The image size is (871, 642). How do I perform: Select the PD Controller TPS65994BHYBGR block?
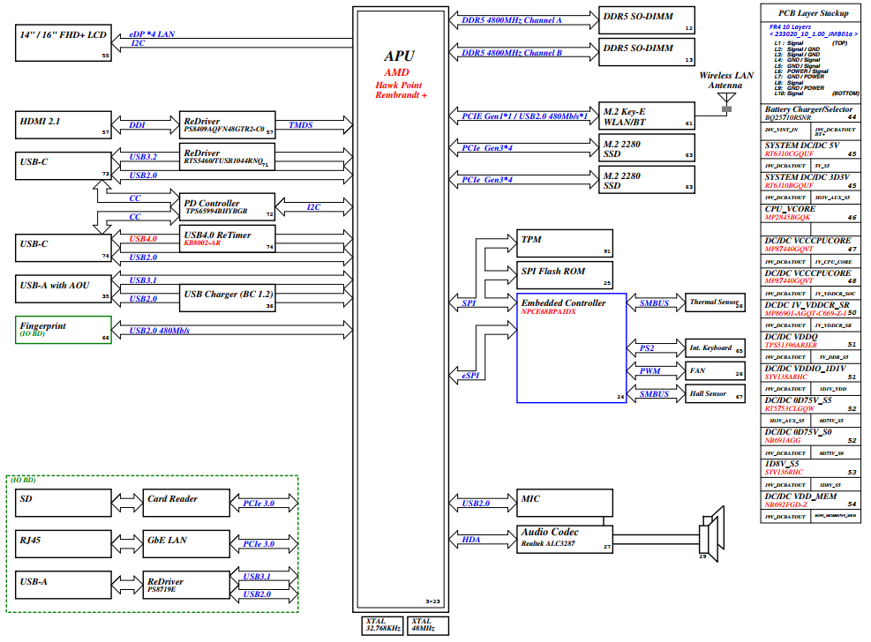tap(227, 207)
